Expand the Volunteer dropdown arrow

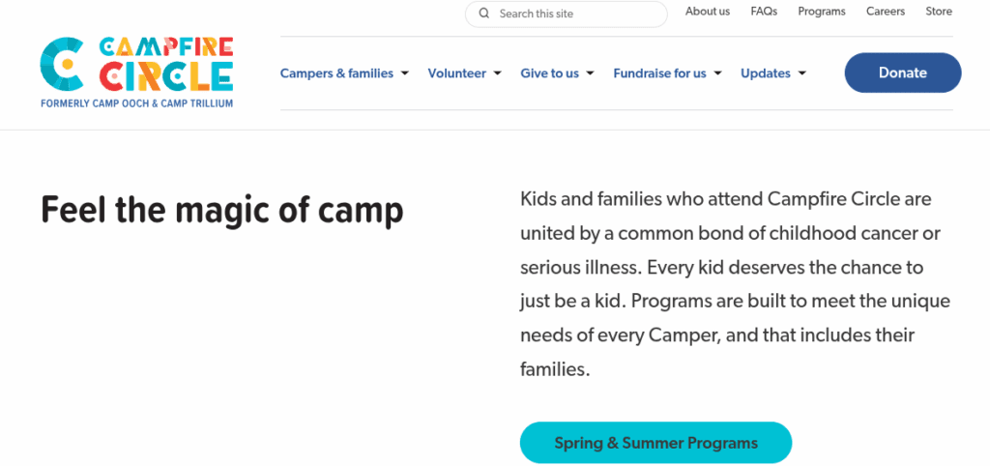point(497,73)
